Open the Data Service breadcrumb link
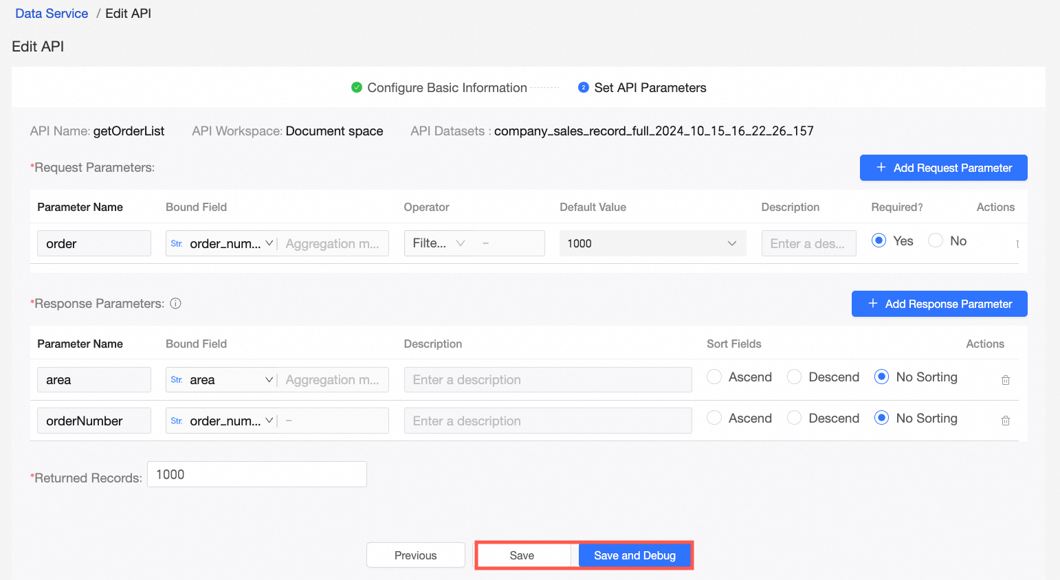Screen dimensions: 1060x580 click(52, 14)
